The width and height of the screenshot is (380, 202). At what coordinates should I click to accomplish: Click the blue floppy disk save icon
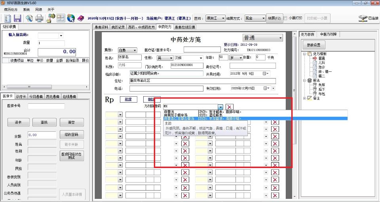click(x=17, y=18)
